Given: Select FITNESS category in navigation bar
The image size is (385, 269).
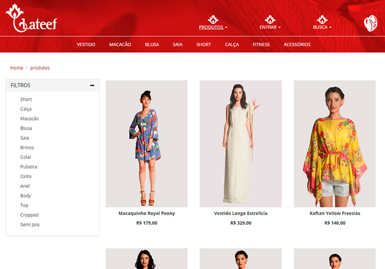Looking at the screenshot, I should [261, 44].
